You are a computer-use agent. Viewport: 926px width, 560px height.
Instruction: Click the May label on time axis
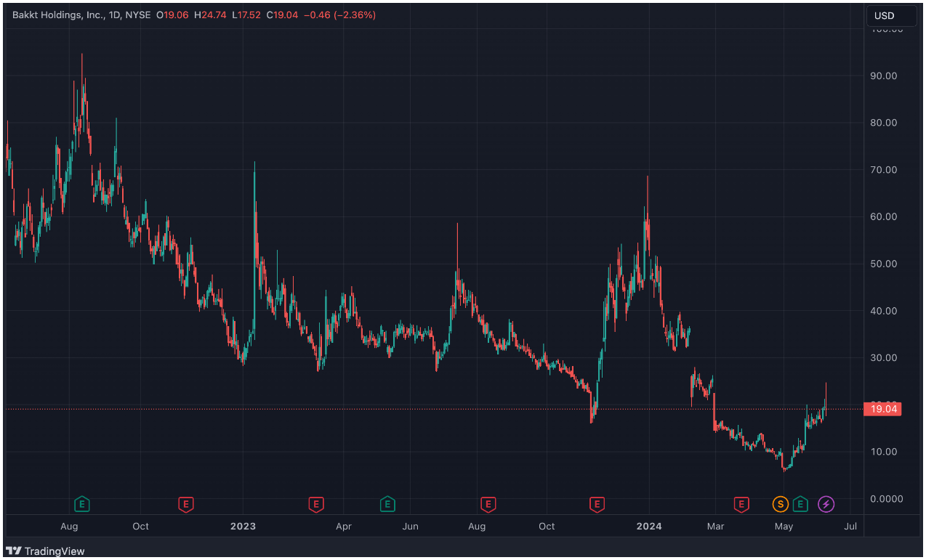pos(784,526)
